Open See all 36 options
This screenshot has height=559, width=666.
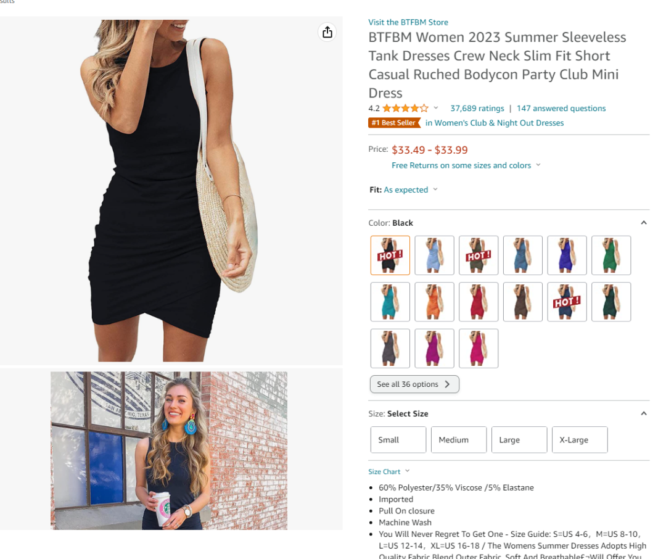414,384
